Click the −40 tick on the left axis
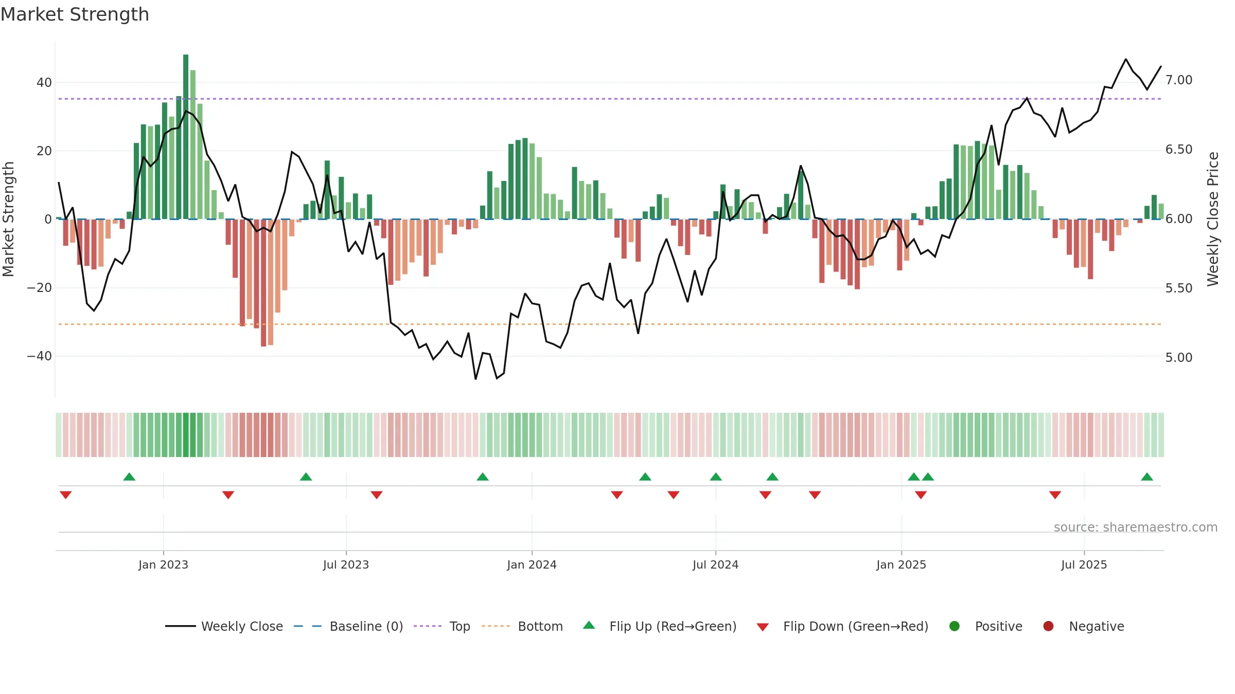The height and width of the screenshot is (694, 1235). 40,356
